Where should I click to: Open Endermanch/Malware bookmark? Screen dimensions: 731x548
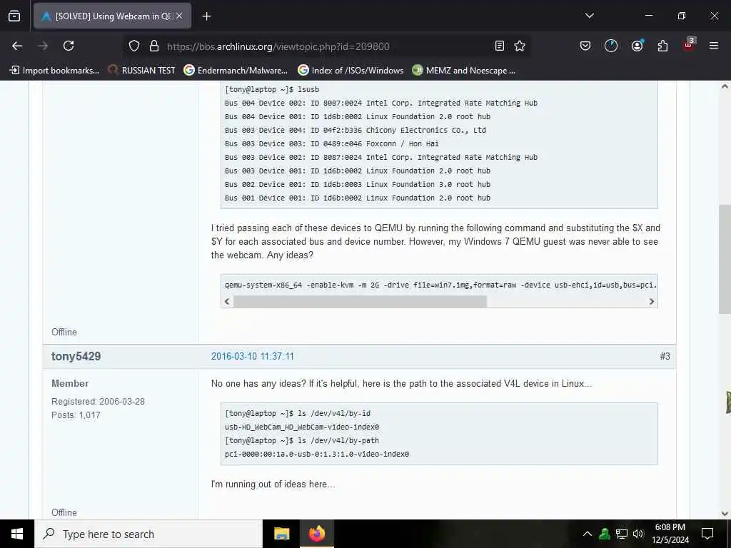(x=236, y=71)
